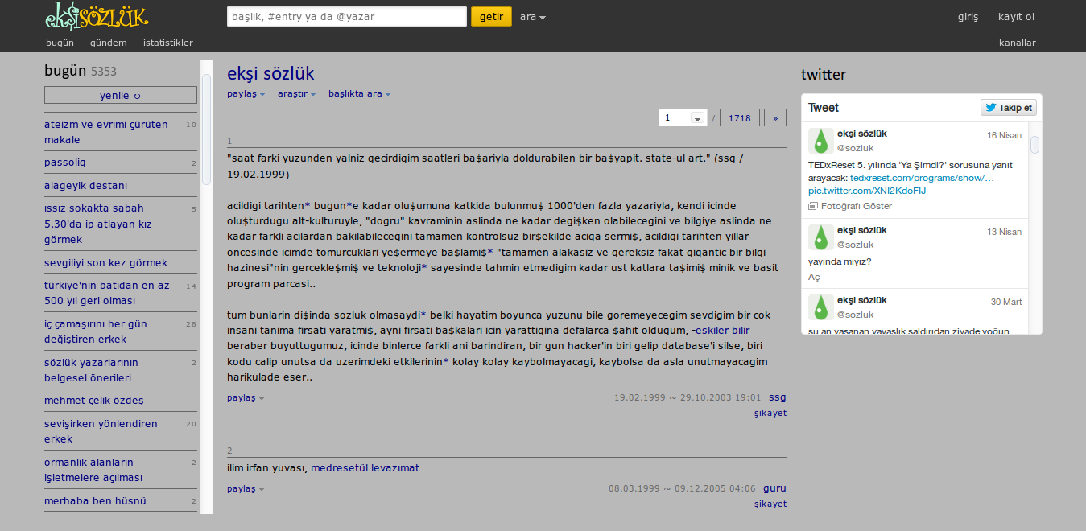Open the ara advanced search dropdown
The width and height of the screenshot is (1086, 531).
(x=533, y=17)
